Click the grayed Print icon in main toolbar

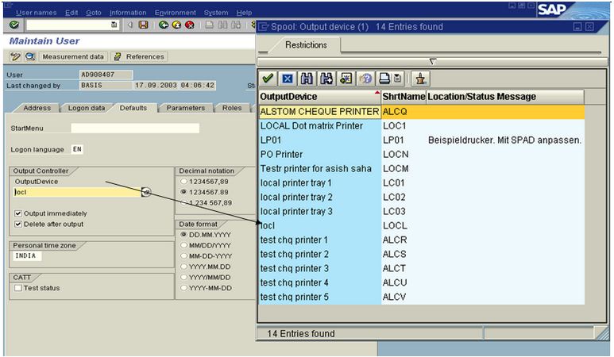point(210,25)
